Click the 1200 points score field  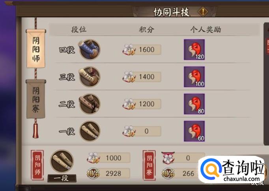coord(142,104)
